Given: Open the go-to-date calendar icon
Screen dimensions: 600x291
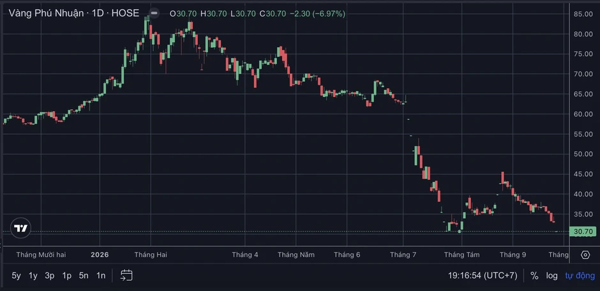Looking at the screenshot, I should [126, 275].
